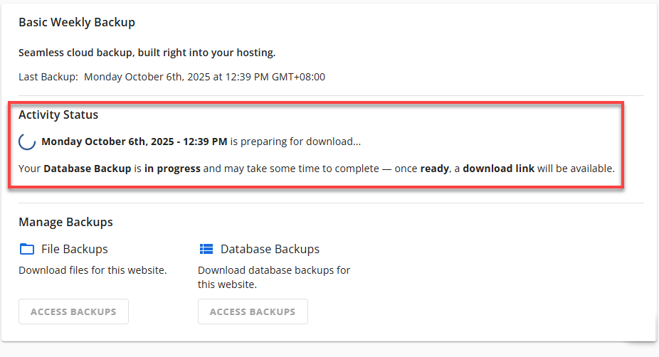Click bold "Database Backup" in status message
The image size is (659, 357).
(x=87, y=169)
